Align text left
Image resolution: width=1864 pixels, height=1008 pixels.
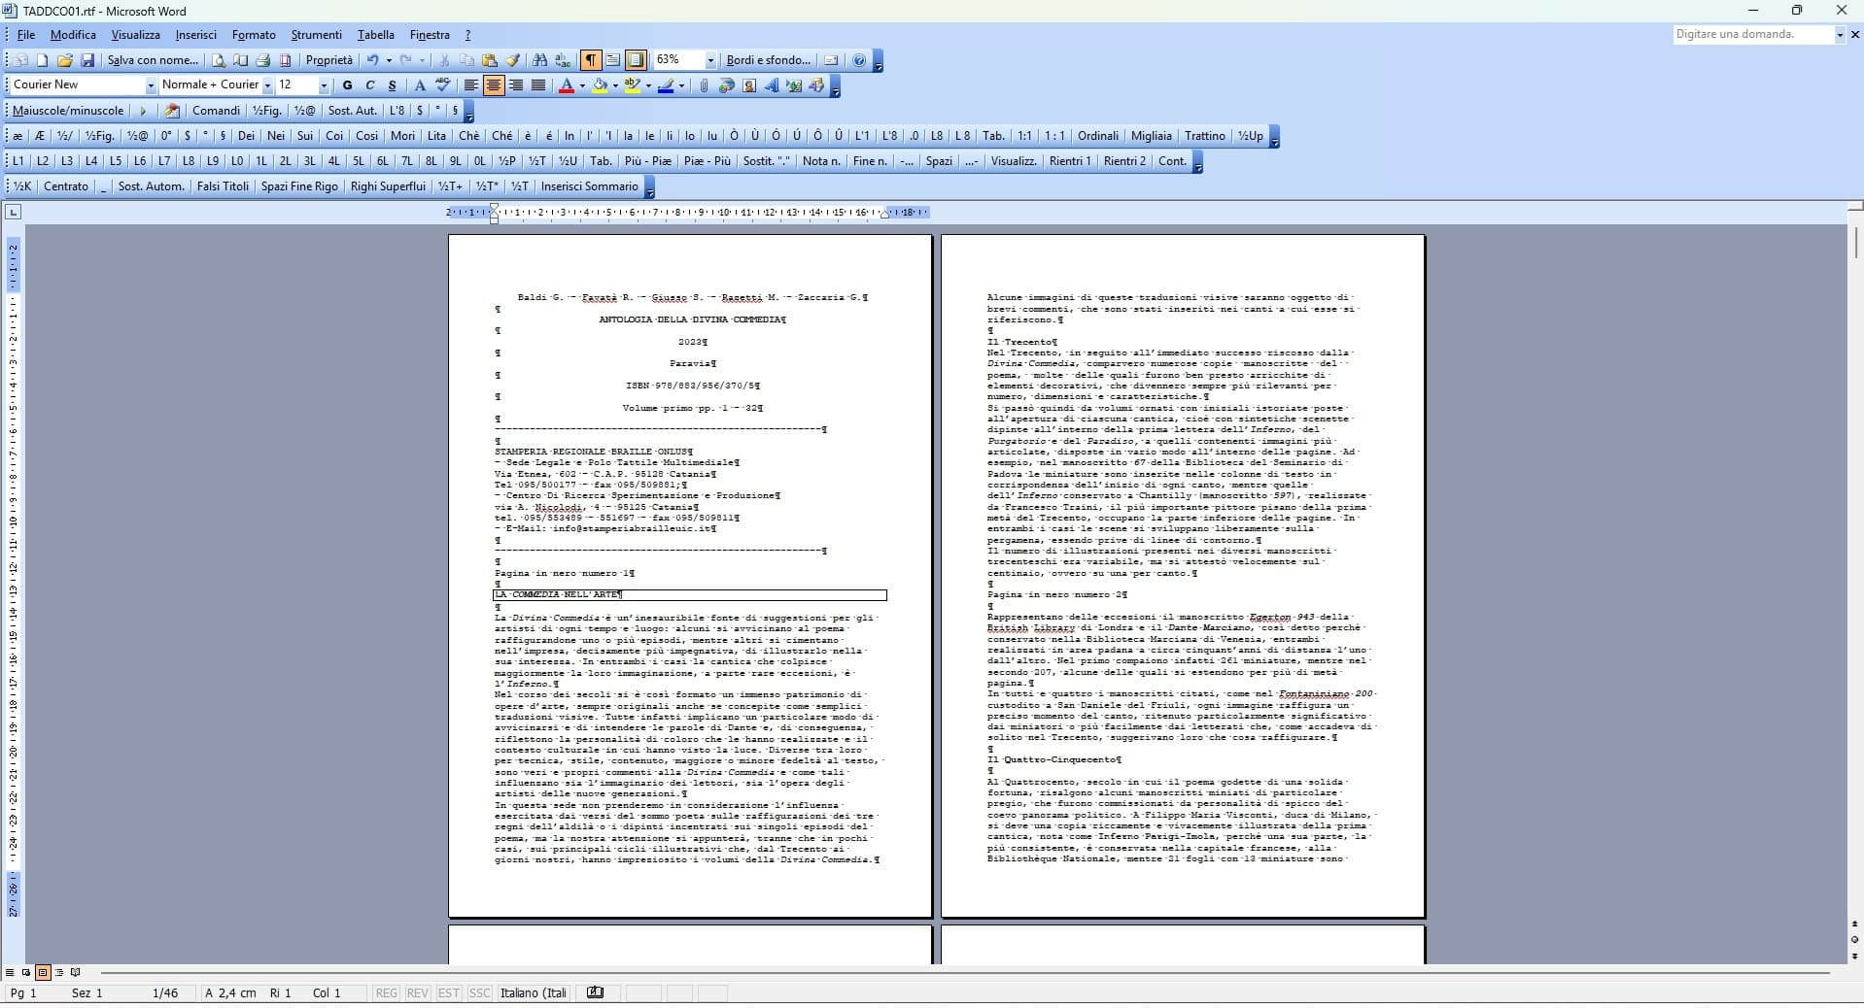[471, 85]
